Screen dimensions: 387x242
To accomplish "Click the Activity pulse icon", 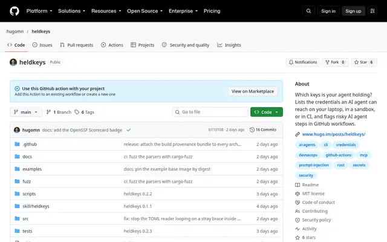I will point(298,229).
